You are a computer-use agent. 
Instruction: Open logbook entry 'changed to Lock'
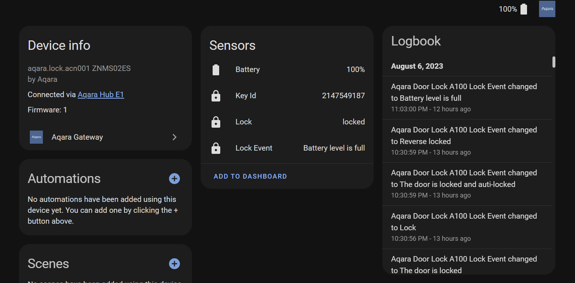467,227
